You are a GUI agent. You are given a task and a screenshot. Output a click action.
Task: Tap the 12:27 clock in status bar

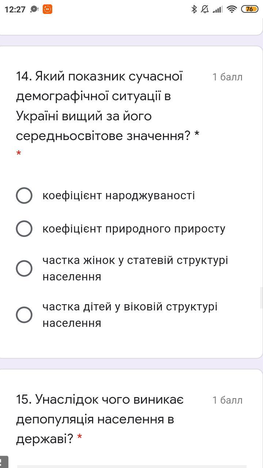point(15,9)
